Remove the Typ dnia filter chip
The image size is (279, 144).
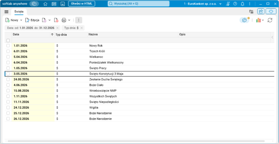pos(82,28)
